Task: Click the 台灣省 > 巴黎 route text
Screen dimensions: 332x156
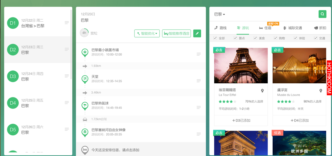Action: (33, 26)
